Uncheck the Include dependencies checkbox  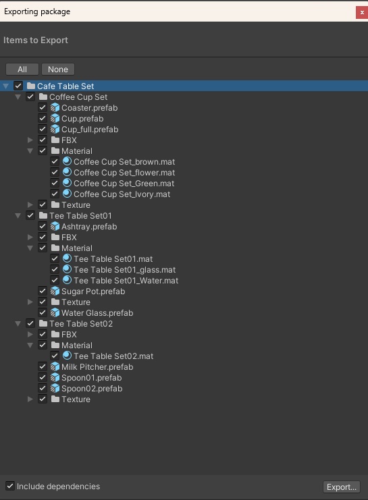pyautogui.click(x=10, y=486)
